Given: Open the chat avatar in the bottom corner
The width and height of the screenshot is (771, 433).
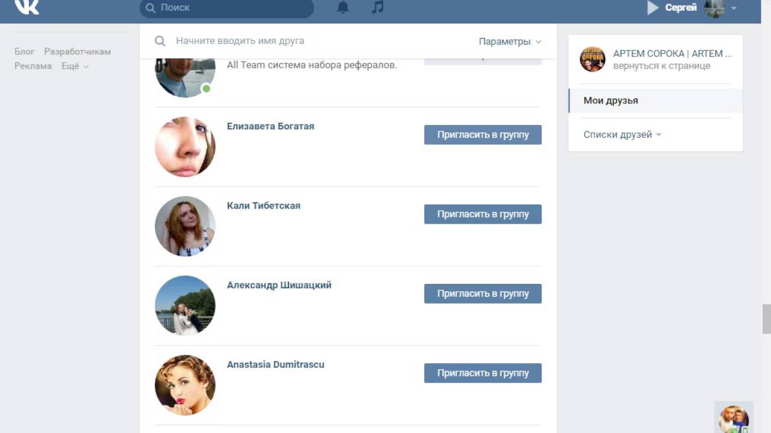Looking at the screenshot, I should tap(734, 419).
